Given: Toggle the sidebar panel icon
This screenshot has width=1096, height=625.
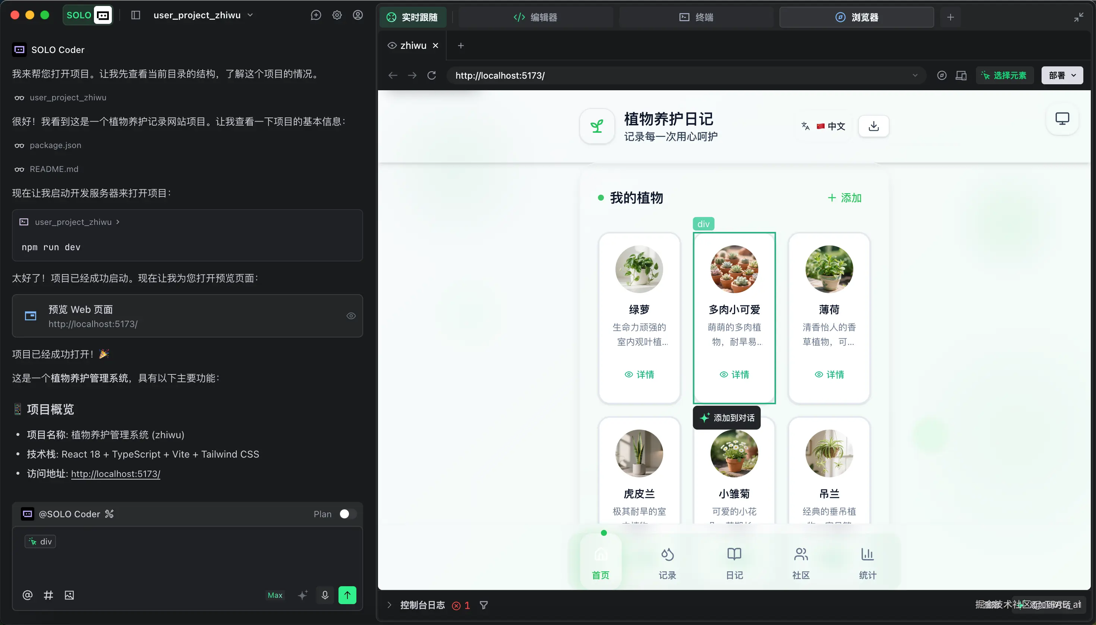Looking at the screenshot, I should coord(136,15).
